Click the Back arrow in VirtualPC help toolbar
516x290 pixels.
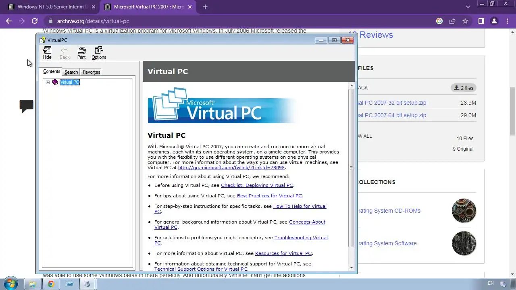(64, 53)
